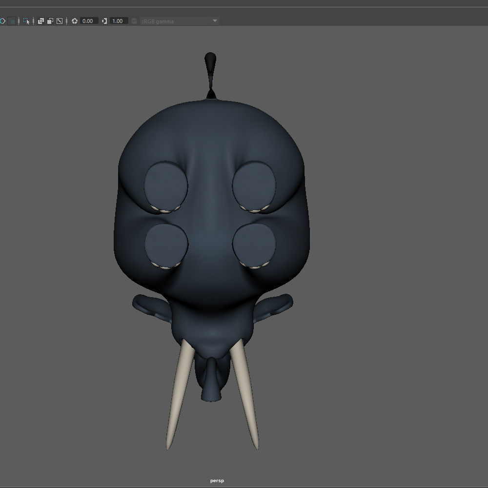
Task: Click the overlapping squares icon with white front
Action: 41,21
